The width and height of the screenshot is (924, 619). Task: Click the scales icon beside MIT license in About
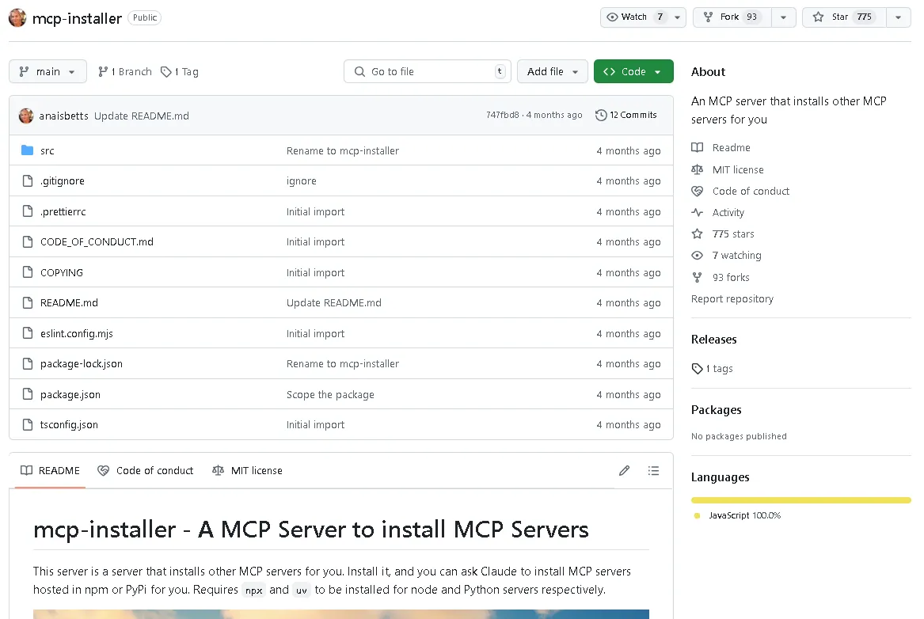697,169
